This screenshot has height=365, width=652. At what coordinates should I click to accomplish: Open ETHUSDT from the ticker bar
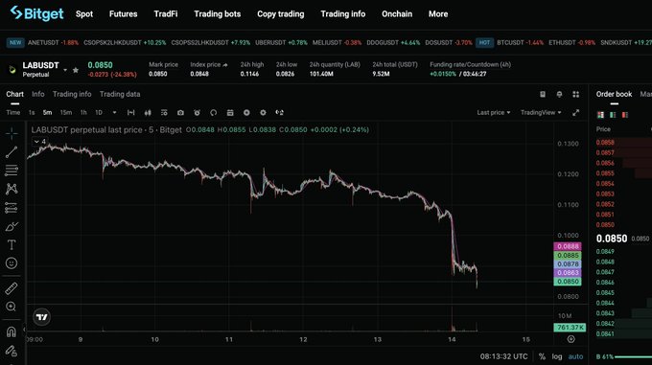571,42
